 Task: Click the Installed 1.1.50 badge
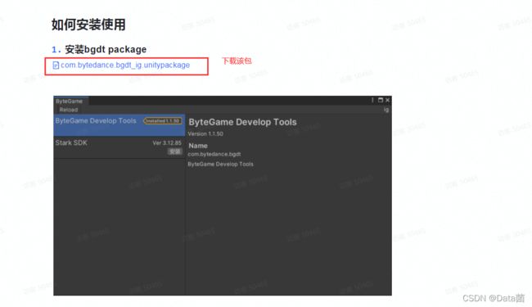(163, 121)
